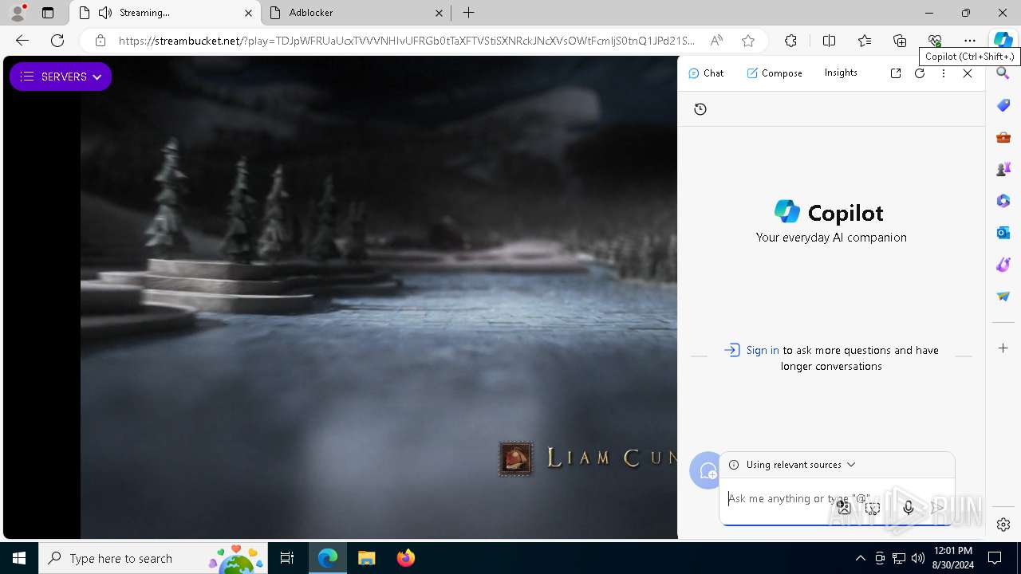This screenshot has width=1021, height=574.
Task: Open sidebar Shopping tag icon
Action: click(x=1003, y=105)
